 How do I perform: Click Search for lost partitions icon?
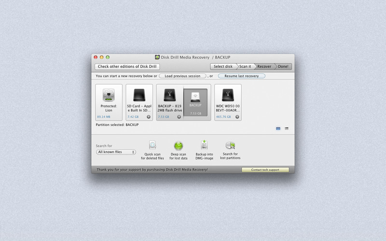tap(230, 146)
